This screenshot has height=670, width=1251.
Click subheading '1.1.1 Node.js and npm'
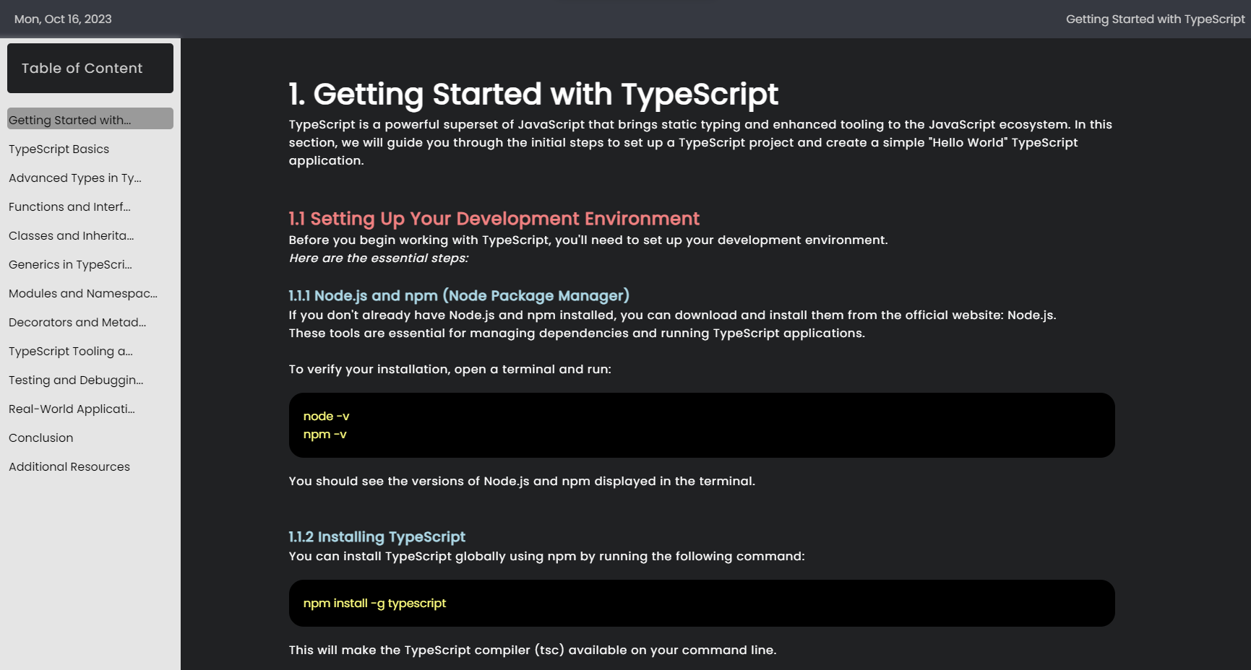(459, 295)
